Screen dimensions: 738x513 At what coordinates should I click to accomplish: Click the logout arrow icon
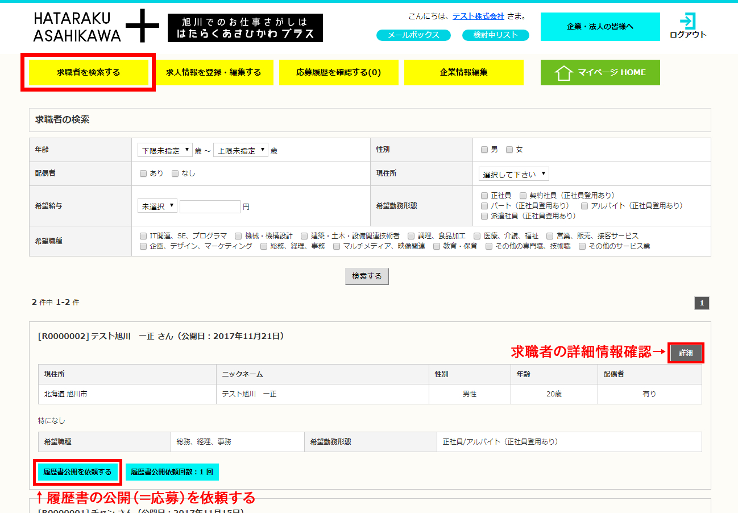click(x=687, y=21)
